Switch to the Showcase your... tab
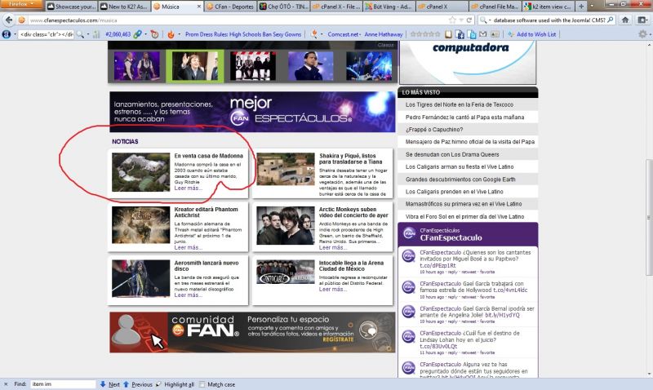 (71, 7)
